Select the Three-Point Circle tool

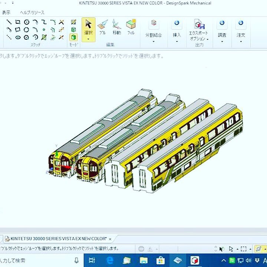pyautogui.click(x=26, y=30)
